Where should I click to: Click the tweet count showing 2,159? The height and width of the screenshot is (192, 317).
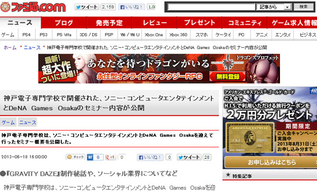coord(108,7)
